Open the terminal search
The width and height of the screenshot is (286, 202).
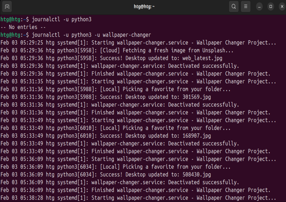pos(234,6)
